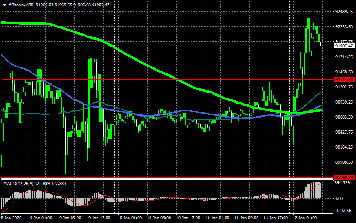Click the -309.776 MACD scale value

pyautogui.click(x=343, y=211)
